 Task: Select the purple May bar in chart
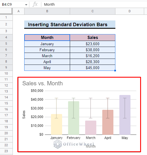tap(125, 115)
